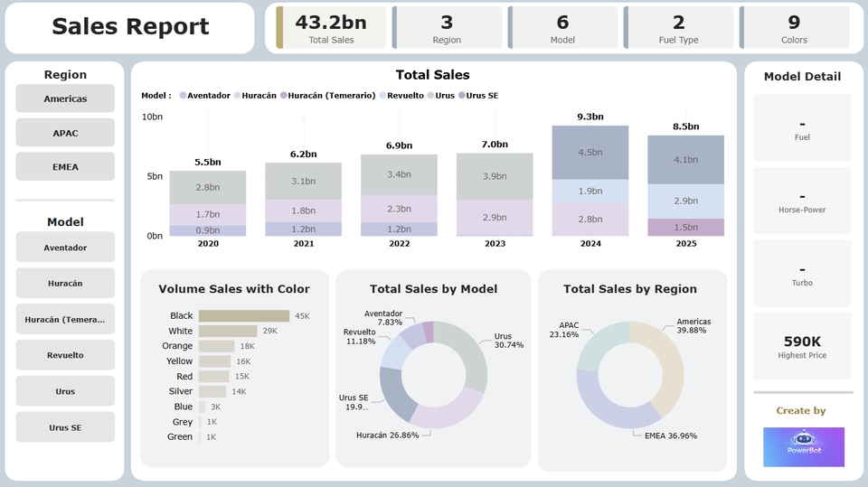Click the 2024 axis label
Viewport: 868px width, 487px height.
pyautogui.click(x=590, y=244)
